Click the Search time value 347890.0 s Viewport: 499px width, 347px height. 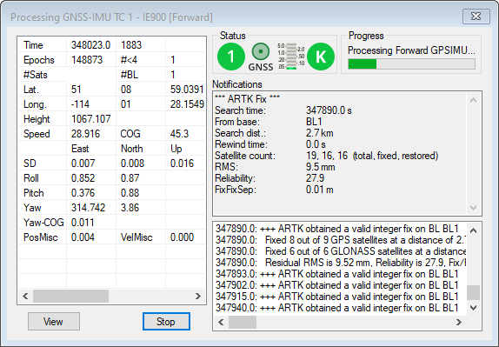pos(329,110)
